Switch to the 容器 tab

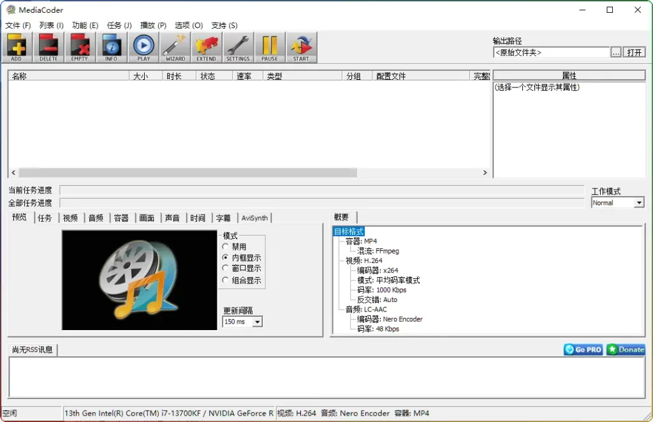click(x=121, y=218)
